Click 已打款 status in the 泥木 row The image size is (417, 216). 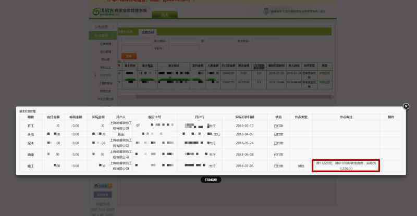pos(278,143)
